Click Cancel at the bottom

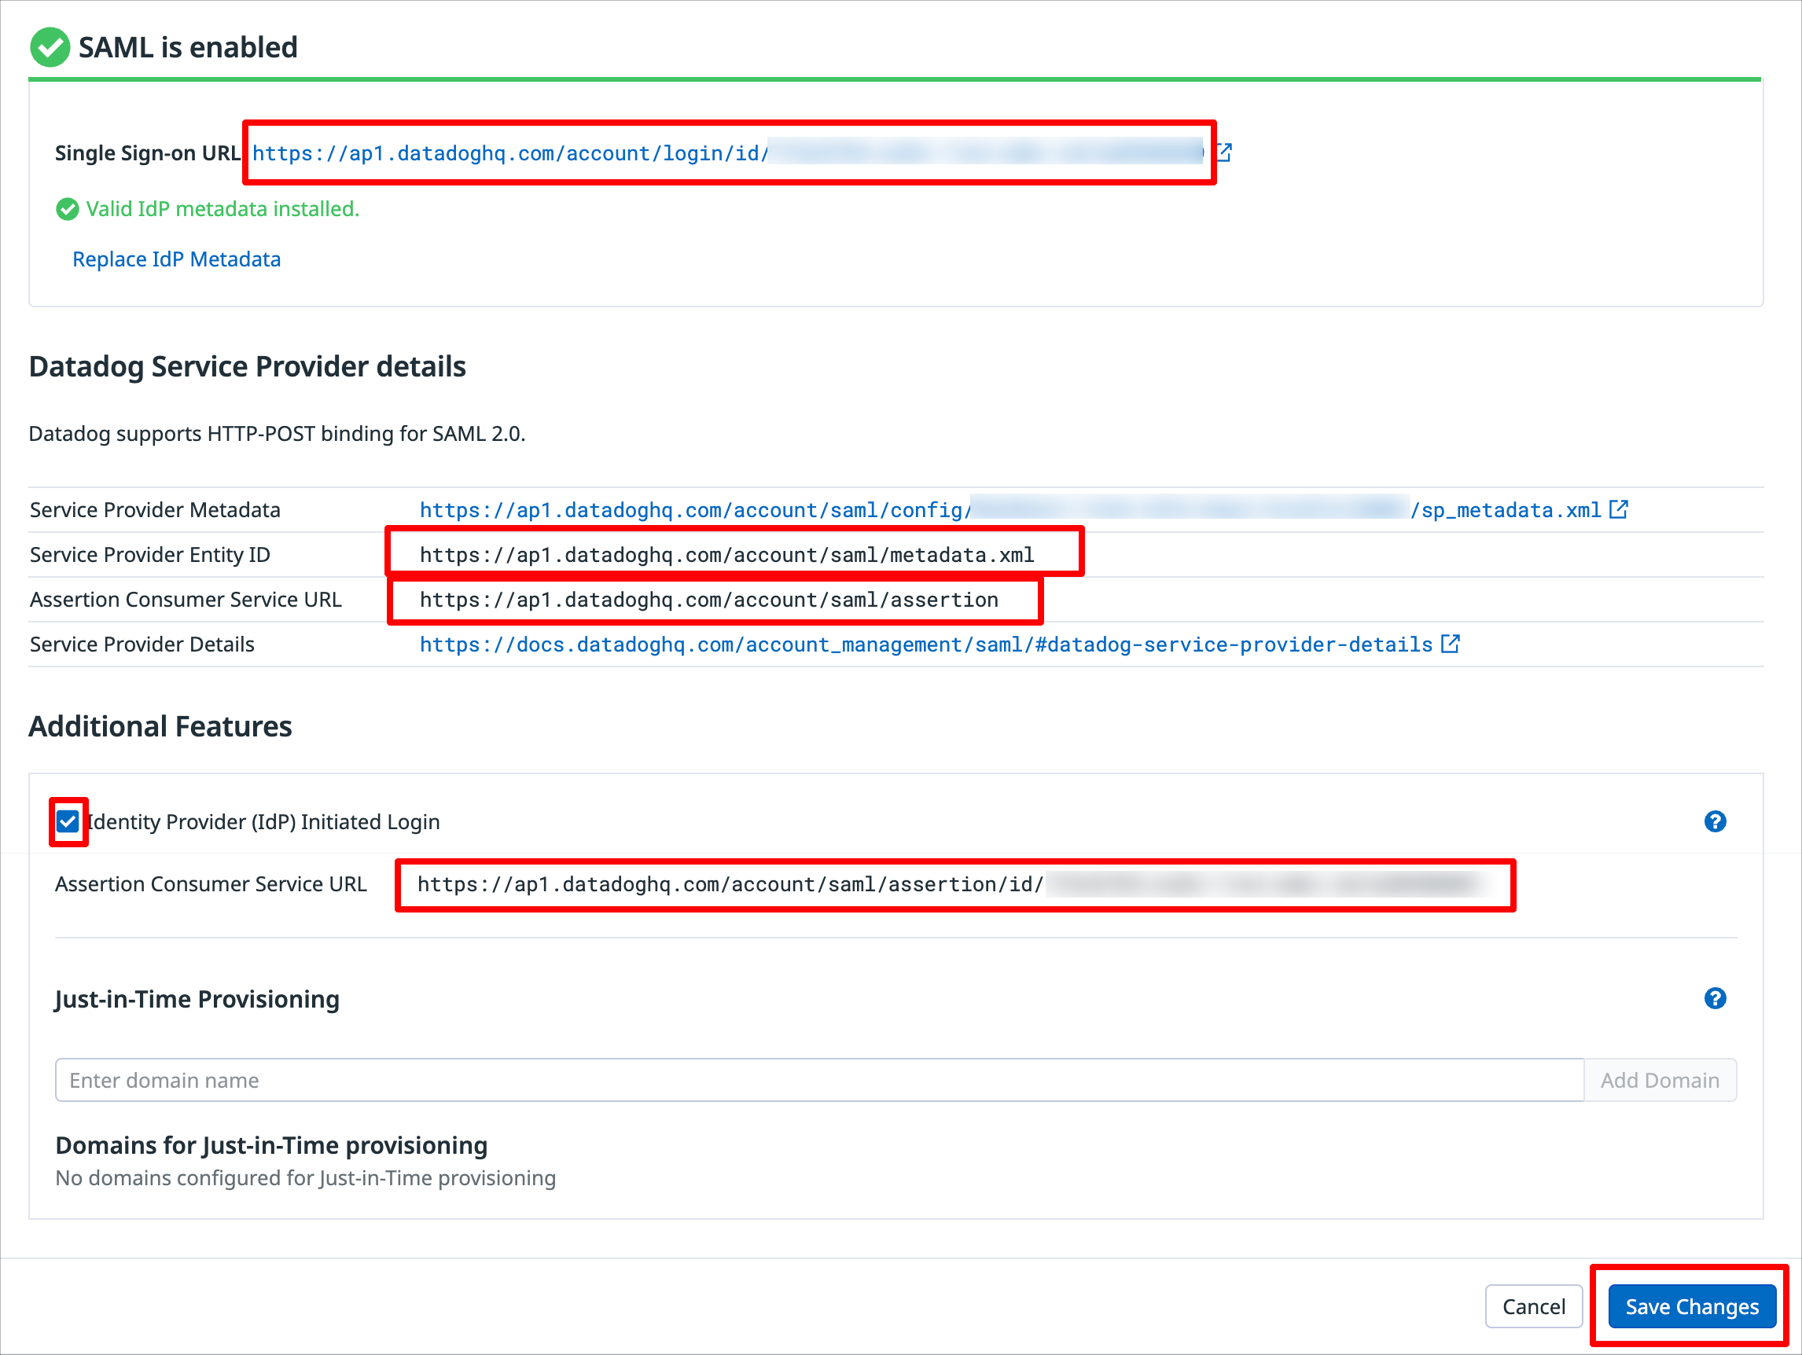1533,1305
